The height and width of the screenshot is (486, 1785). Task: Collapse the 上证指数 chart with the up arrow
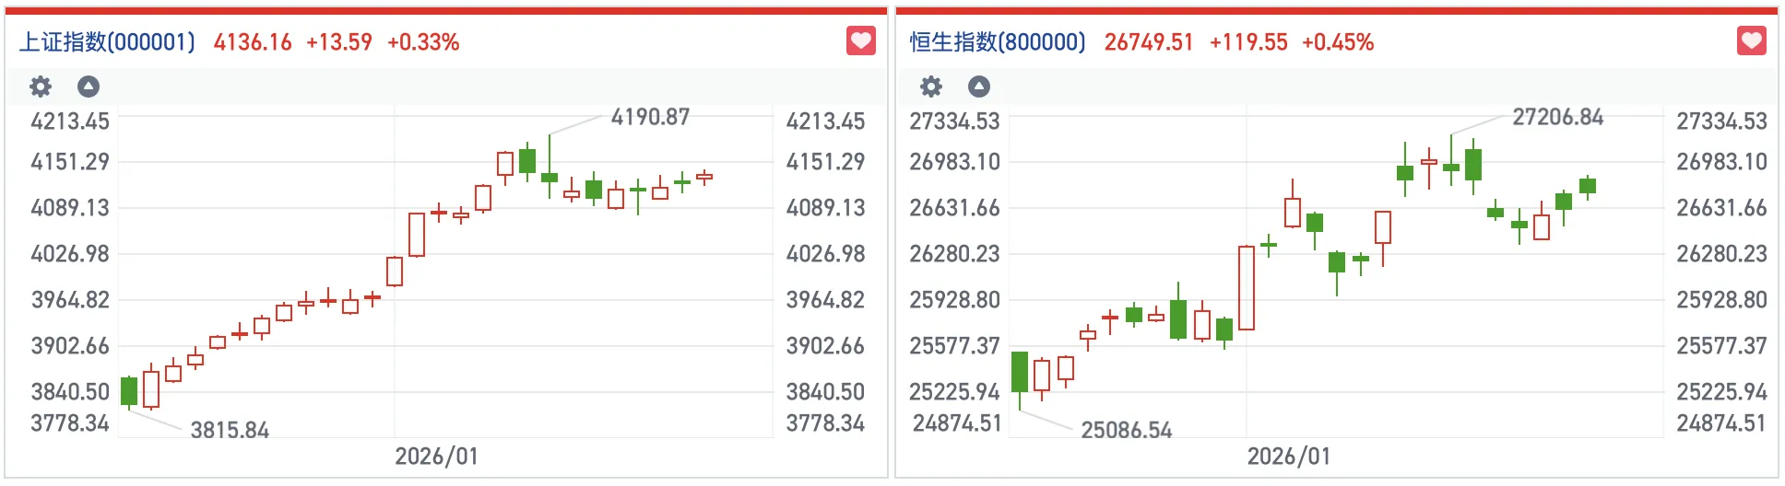[x=89, y=87]
